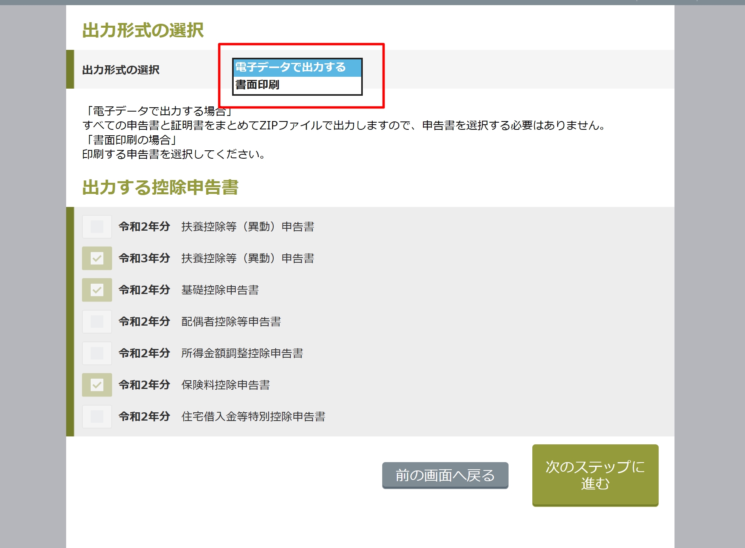Untick the 保険料控除申告書 checkbox
The width and height of the screenshot is (745, 548).
[x=97, y=385]
